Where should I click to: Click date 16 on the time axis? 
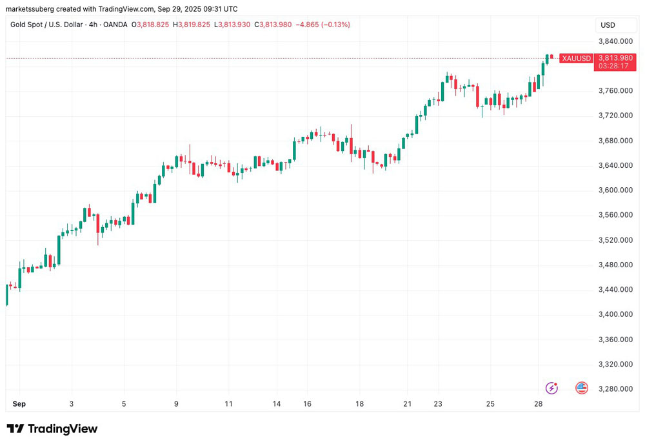point(308,404)
